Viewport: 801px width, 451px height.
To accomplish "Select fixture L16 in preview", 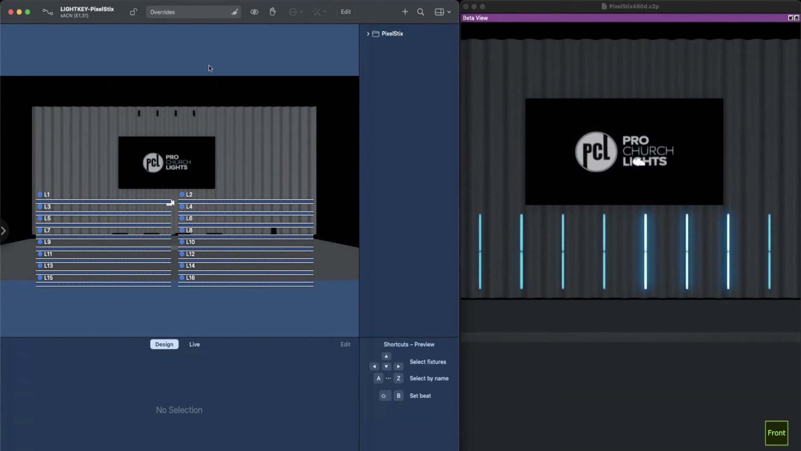I will 187,277.
